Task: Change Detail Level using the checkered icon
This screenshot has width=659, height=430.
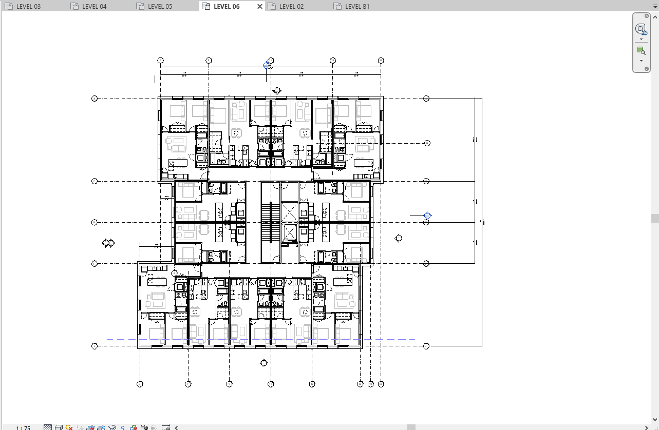Action: pyautogui.click(x=47, y=427)
